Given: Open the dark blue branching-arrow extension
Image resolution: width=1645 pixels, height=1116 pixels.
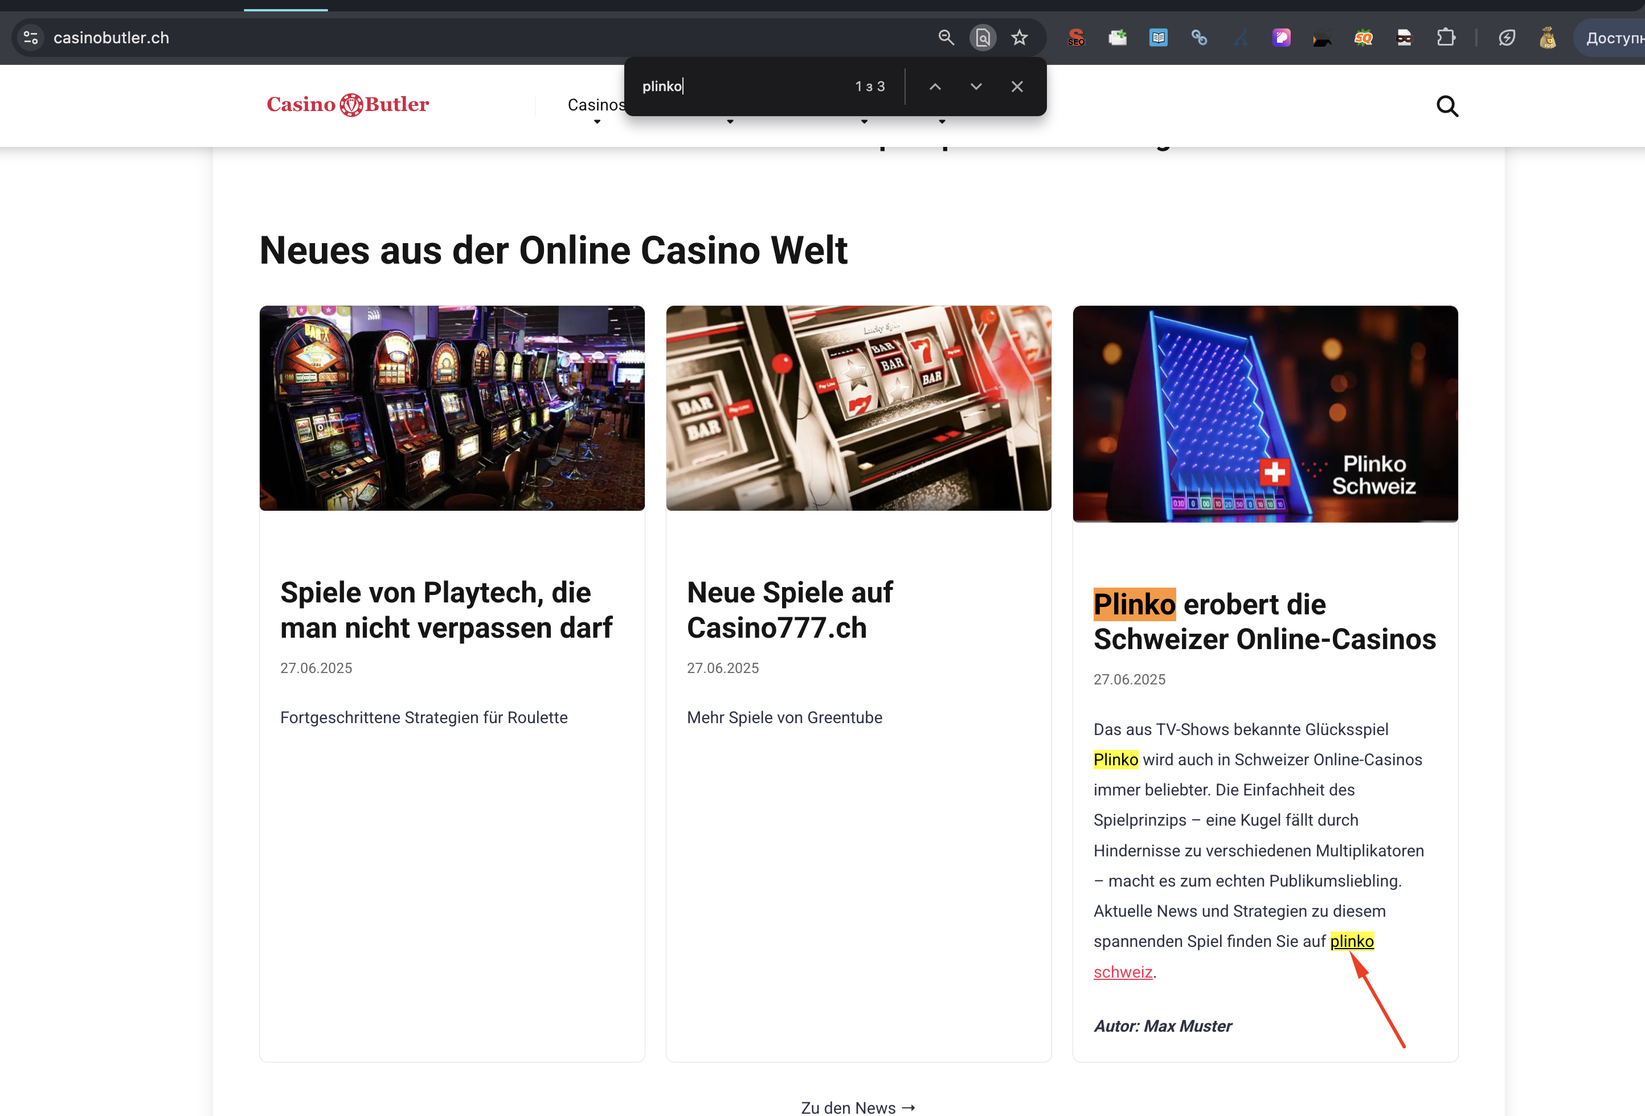Looking at the screenshot, I should pyautogui.click(x=1240, y=38).
